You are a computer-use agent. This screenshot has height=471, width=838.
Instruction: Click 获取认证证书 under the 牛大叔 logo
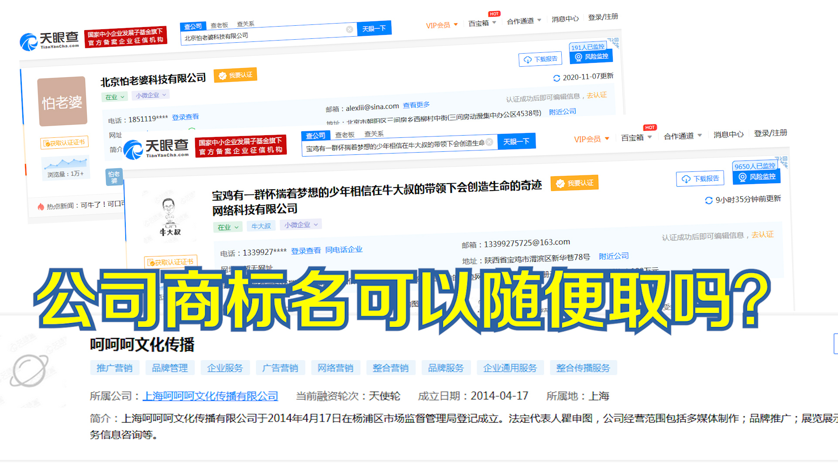coord(171,262)
